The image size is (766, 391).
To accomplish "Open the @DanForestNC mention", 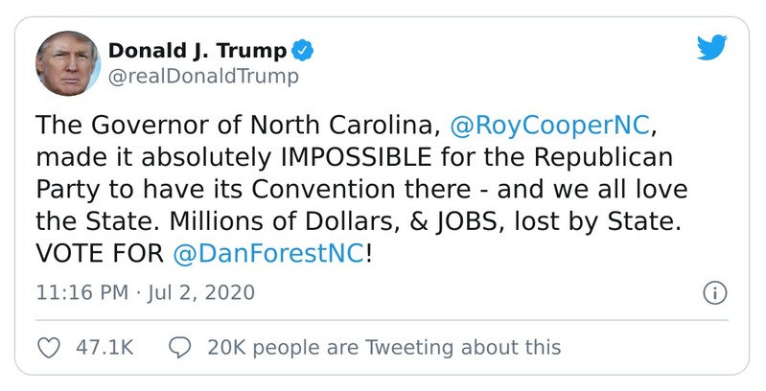I will coord(268,256).
